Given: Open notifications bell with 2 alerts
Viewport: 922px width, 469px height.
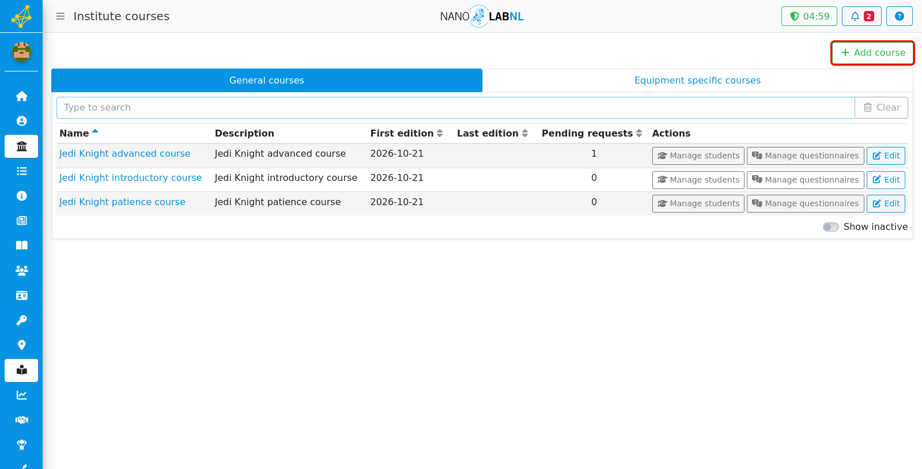Looking at the screenshot, I should (861, 16).
